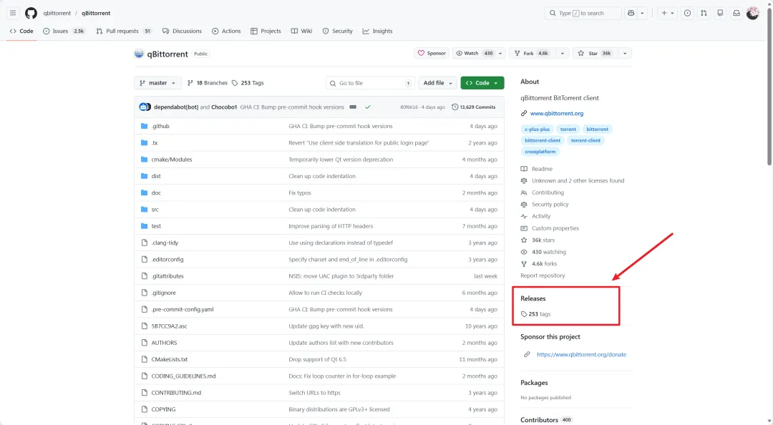Open the hamburger navigation menu

tap(13, 14)
